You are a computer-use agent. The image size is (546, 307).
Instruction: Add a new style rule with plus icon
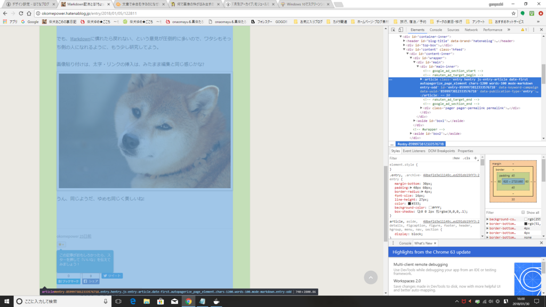coord(475,158)
